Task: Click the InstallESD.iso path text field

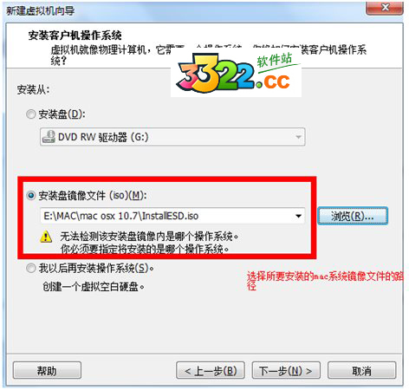Action: pos(172,216)
